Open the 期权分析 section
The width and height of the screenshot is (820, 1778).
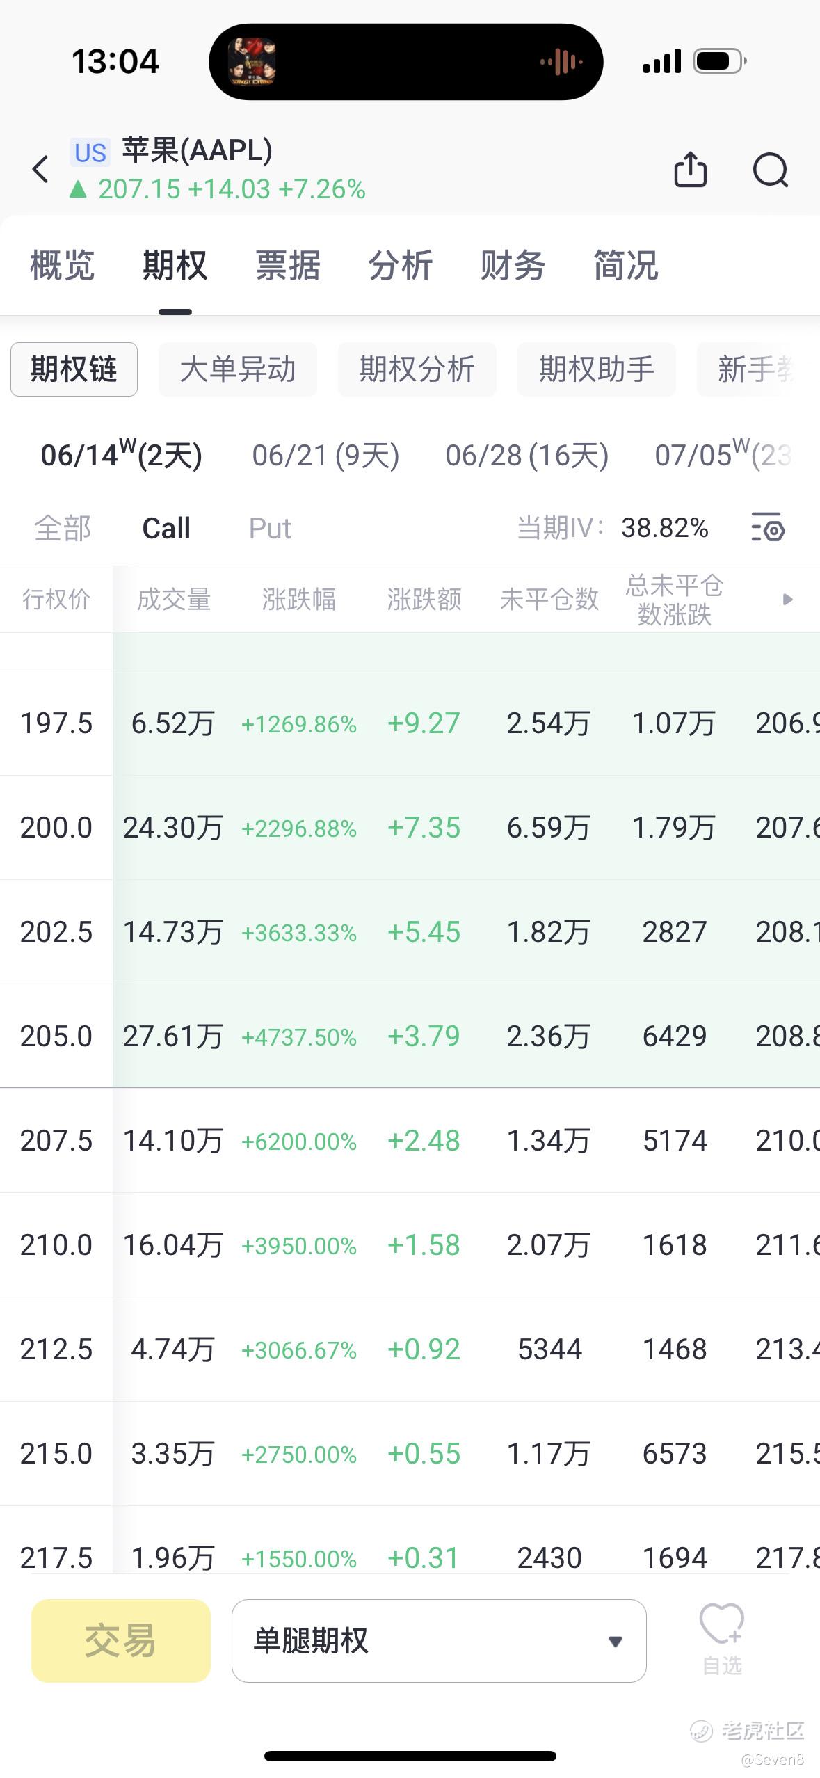[417, 369]
